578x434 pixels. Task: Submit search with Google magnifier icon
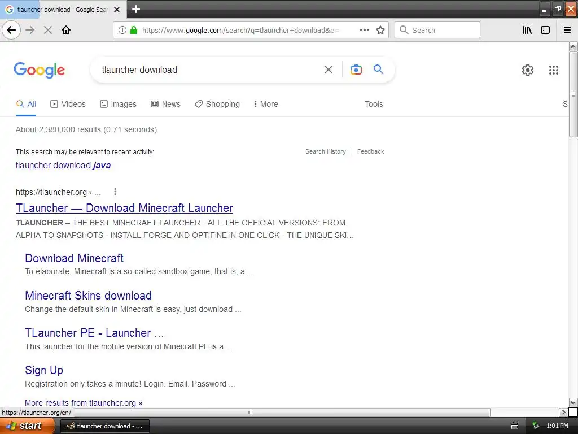pos(379,69)
